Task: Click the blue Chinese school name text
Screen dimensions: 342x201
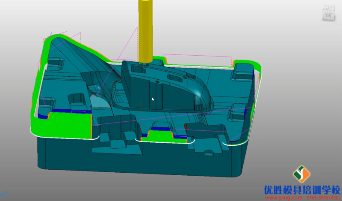Action: coord(302,189)
